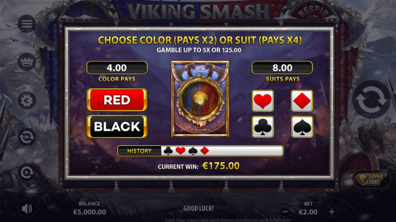The image size is (396, 222).
Task: Pick the clubs suit card
Action: coord(263,127)
